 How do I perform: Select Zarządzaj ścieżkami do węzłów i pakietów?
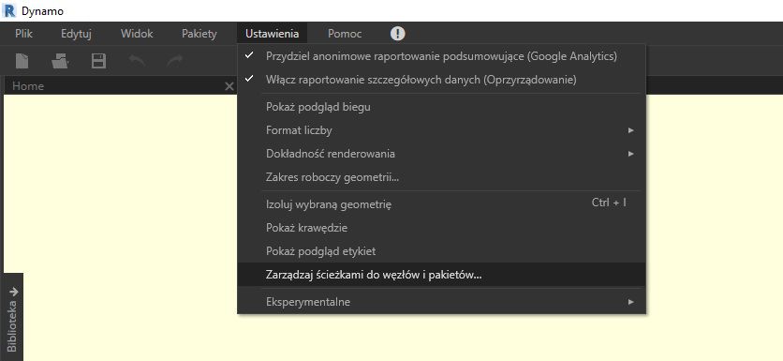tap(441, 275)
